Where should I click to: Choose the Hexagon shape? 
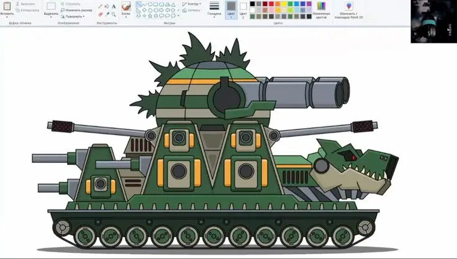pos(156,10)
